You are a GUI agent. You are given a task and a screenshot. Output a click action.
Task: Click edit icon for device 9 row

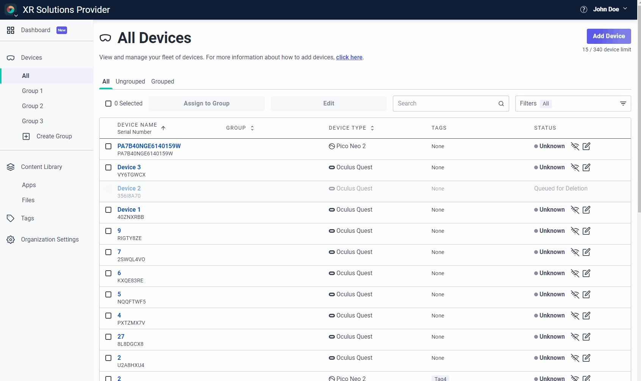(586, 231)
